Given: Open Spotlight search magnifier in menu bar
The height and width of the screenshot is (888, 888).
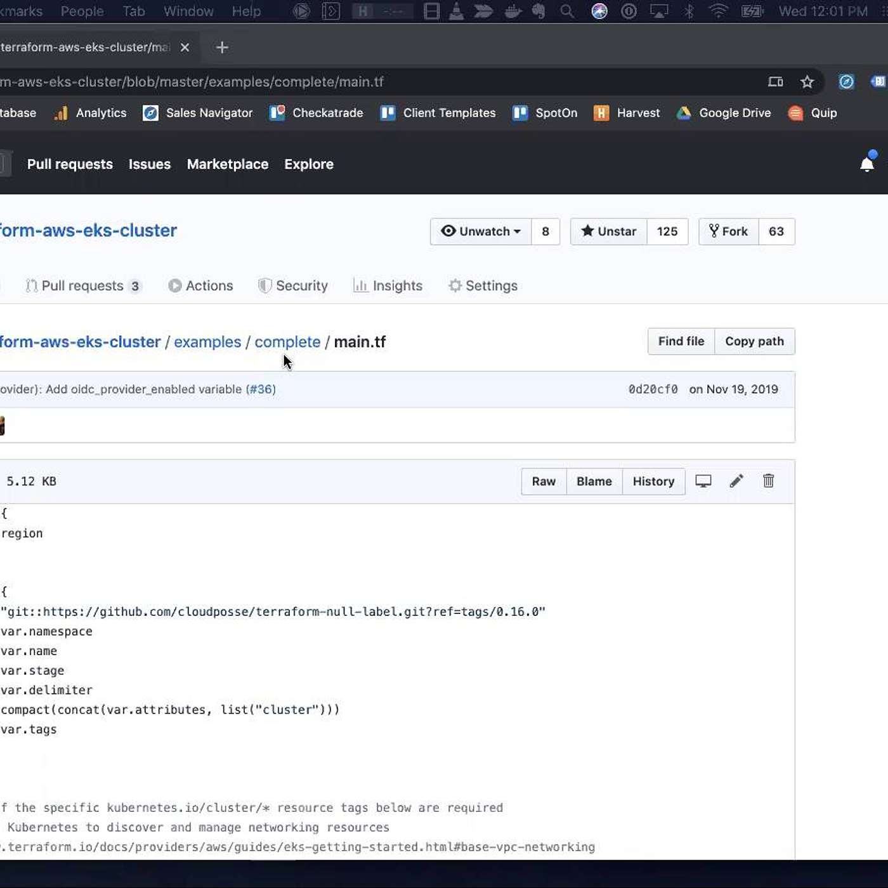Looking at the screenshot, I should pyautogui.click(x=567, y=11).
